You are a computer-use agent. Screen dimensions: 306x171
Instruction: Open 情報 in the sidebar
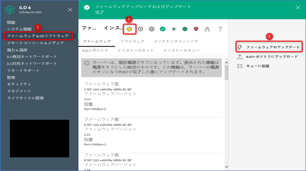11,23
